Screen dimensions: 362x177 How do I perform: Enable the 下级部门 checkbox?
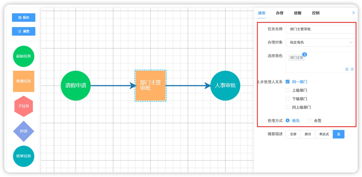pos(288,99)
